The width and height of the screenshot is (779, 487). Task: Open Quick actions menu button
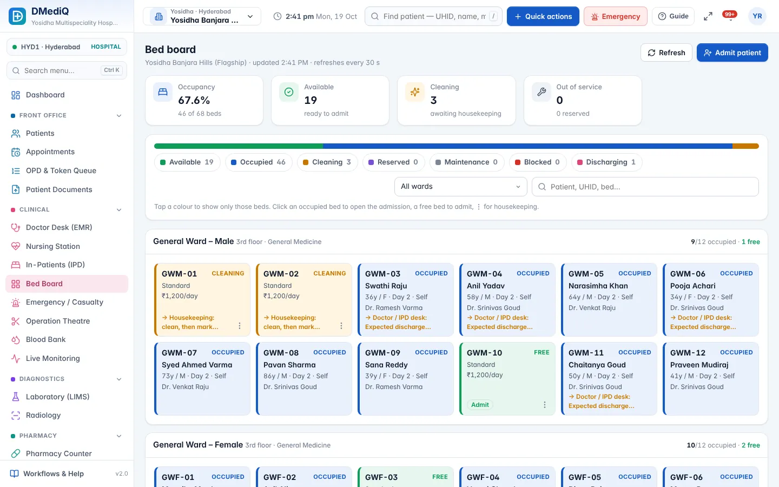point(543,16)
